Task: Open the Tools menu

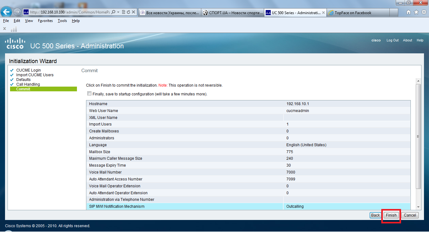Action: [x=62, y=21]
